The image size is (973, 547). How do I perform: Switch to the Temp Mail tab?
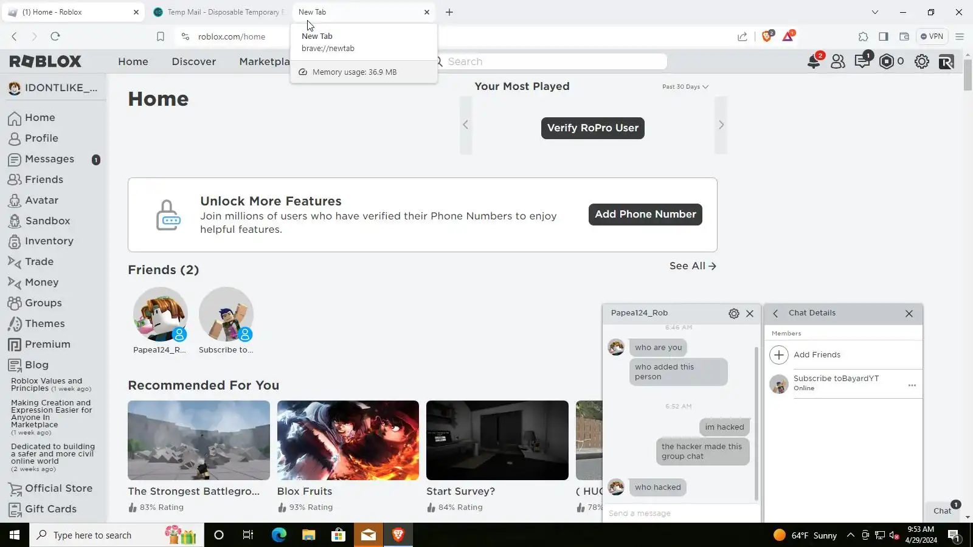pos(219,12)
